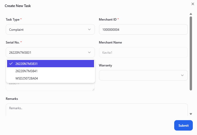The image size is (197, 135).
Task: Click the Task Type chevron arrow
Action: 89,29
